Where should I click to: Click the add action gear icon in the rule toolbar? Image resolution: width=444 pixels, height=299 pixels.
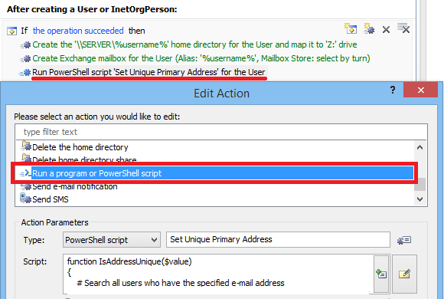click(369, 28)
